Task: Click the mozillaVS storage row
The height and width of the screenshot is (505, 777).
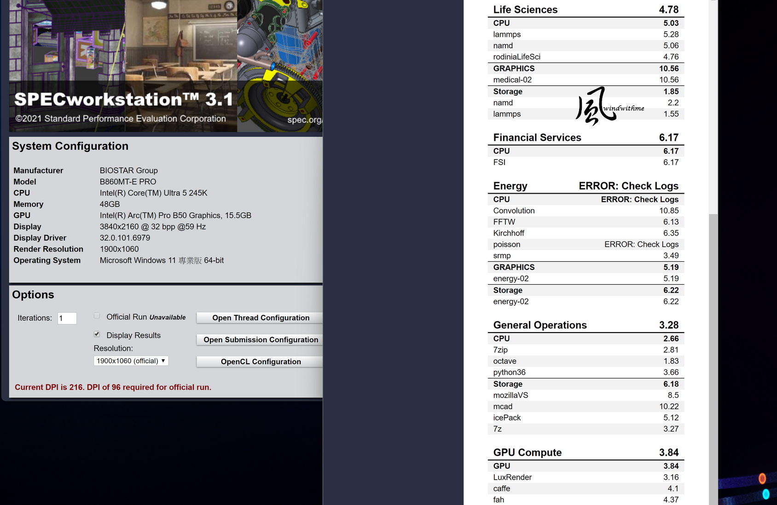Action: click(586, 396)
